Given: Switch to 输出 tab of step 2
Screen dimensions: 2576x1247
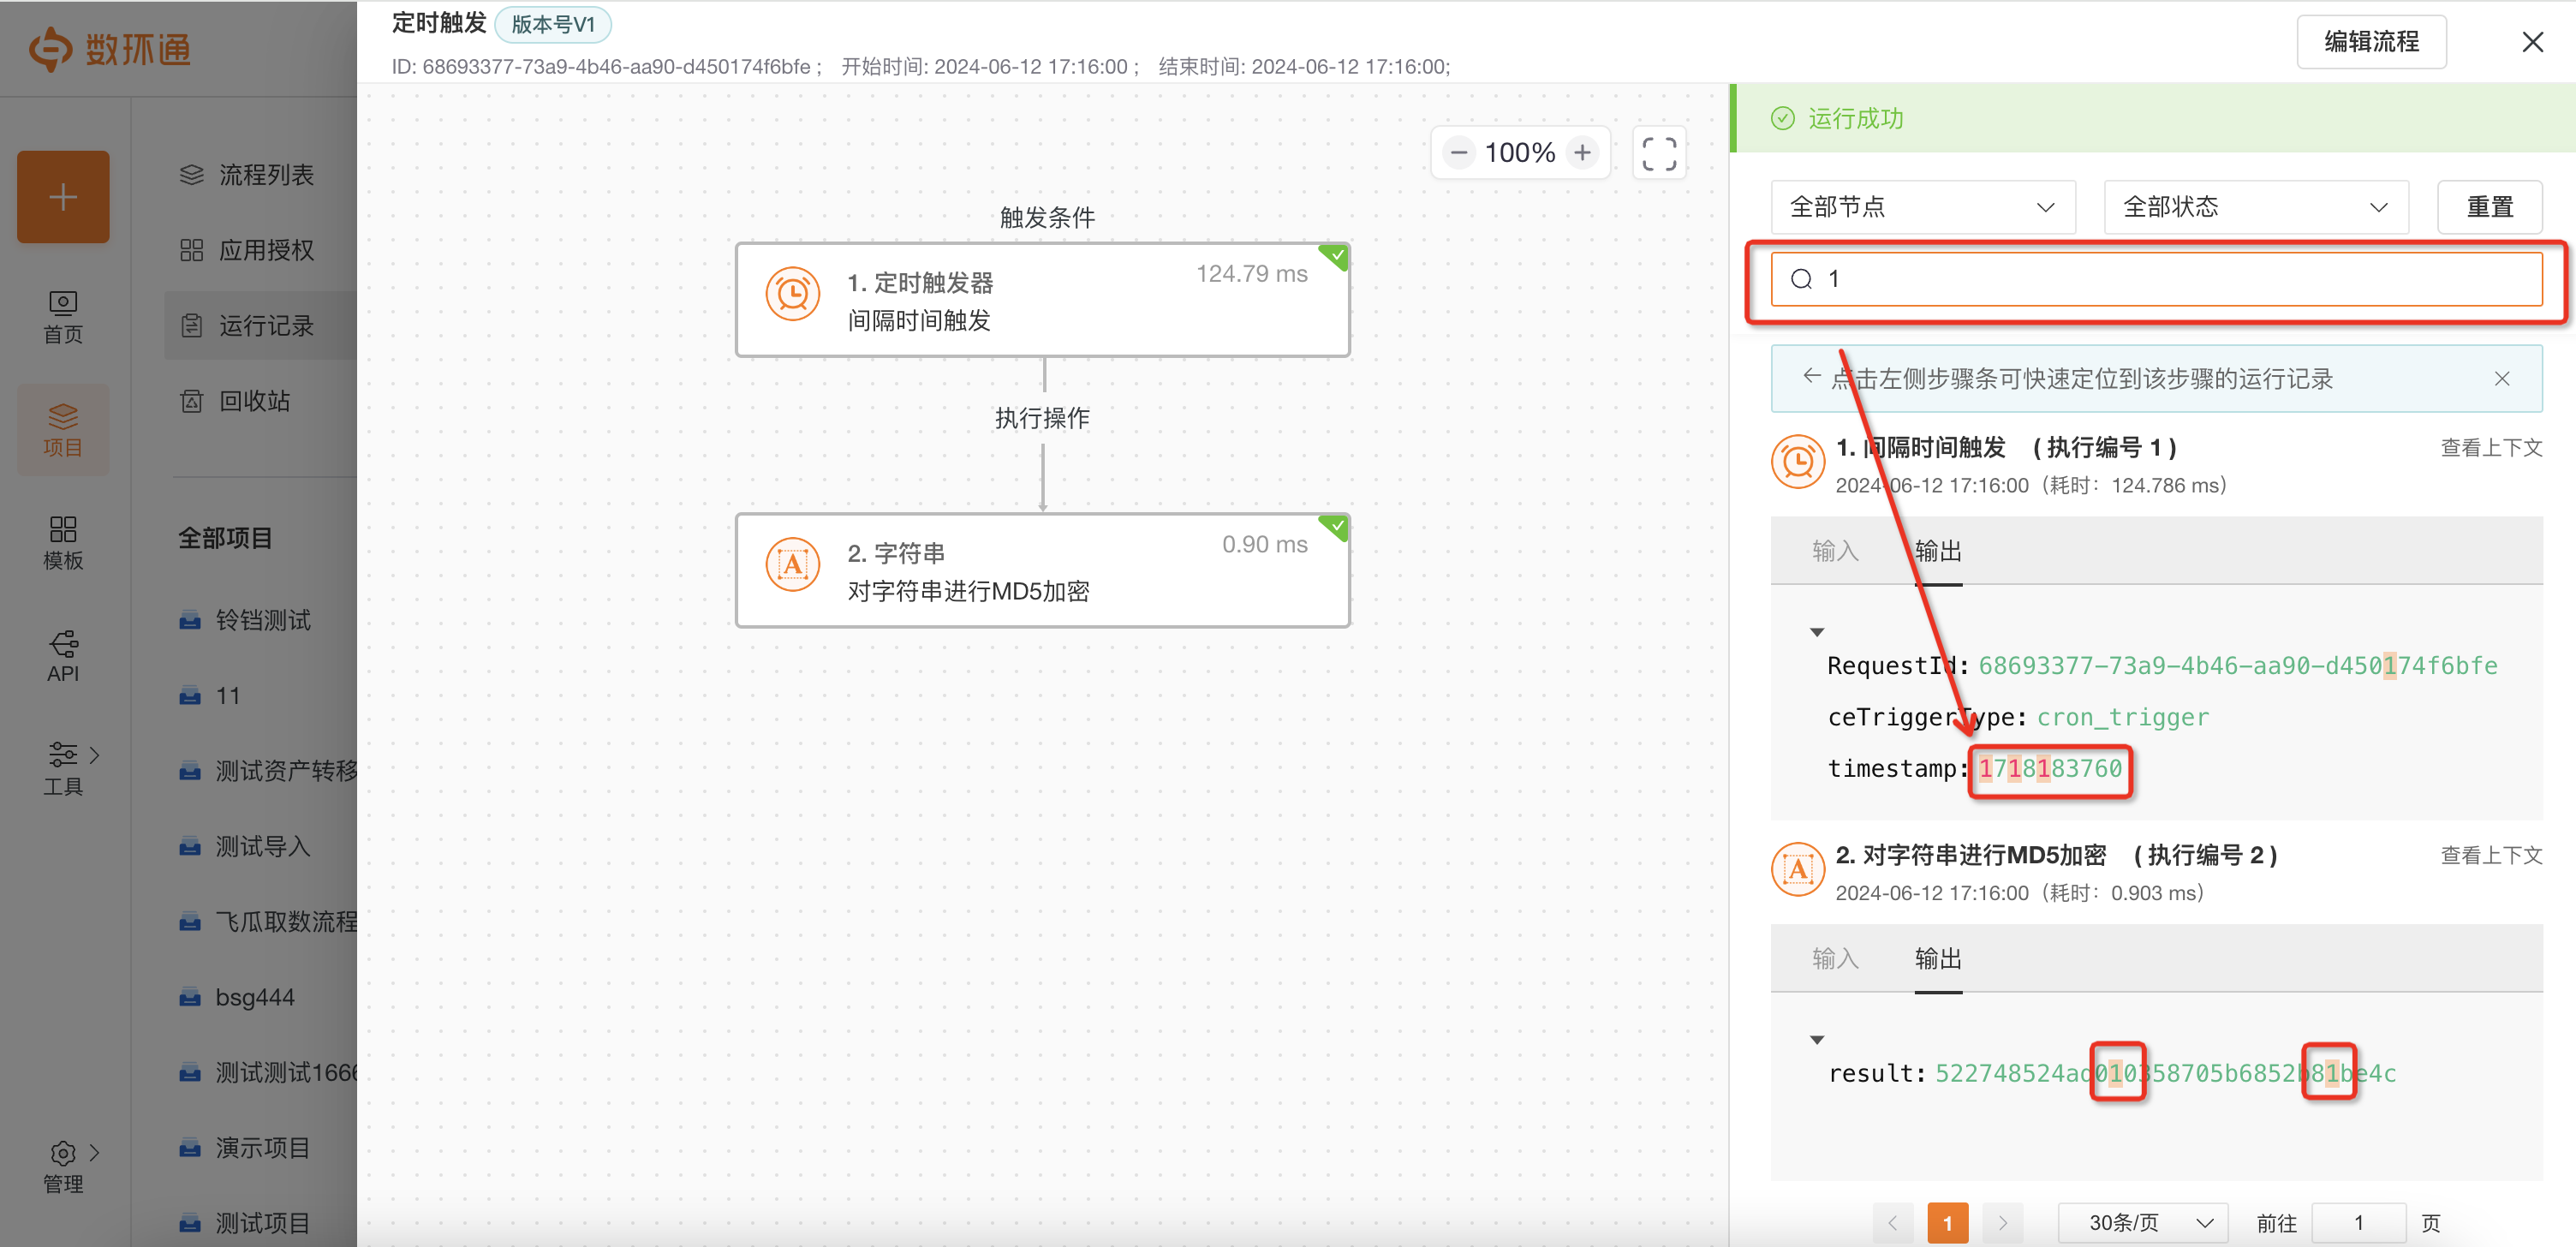Looking at the screenshot, I should pos(1938,959).
